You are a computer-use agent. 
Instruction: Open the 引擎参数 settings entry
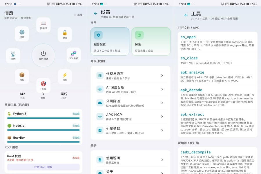130,130
